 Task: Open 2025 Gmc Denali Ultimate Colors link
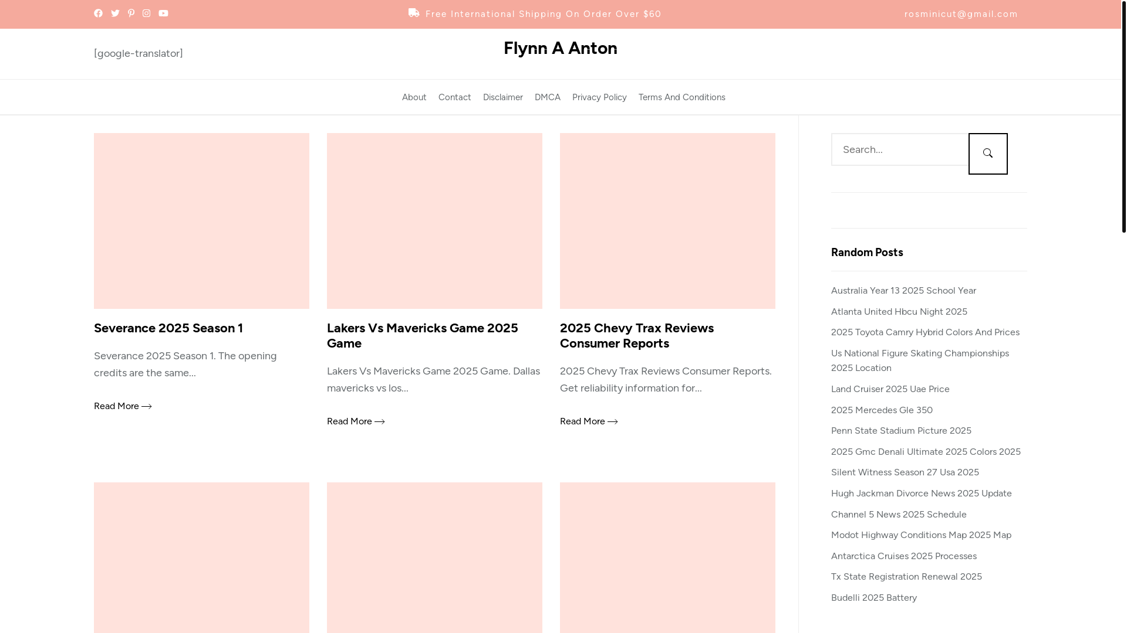[x=926, y=452]
